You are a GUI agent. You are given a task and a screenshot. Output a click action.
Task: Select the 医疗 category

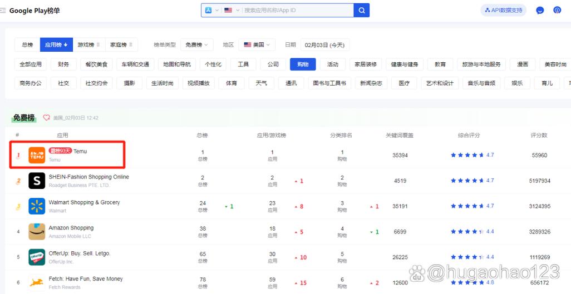tap(404, 83)
